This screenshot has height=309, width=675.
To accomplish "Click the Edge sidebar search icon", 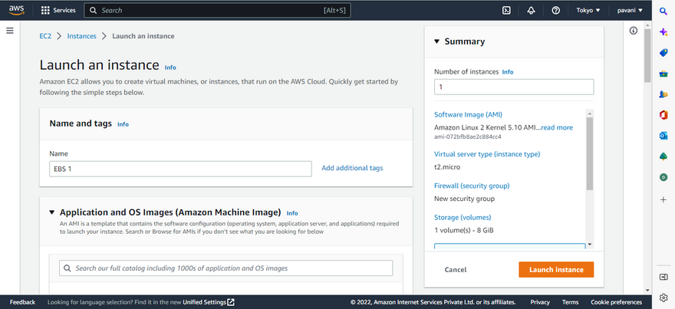I will click(663, 11).
